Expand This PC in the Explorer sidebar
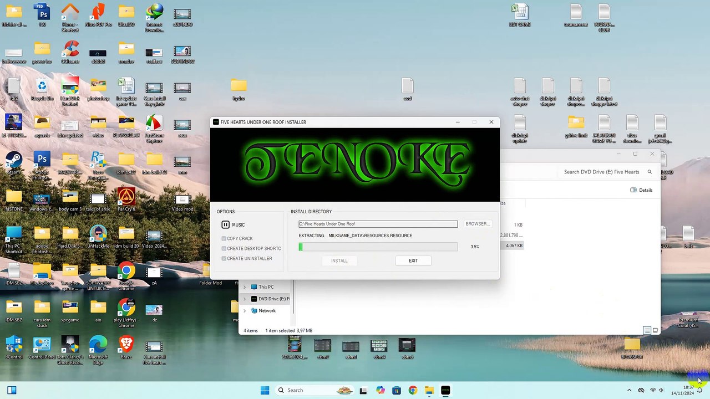 tap(245, 287)
